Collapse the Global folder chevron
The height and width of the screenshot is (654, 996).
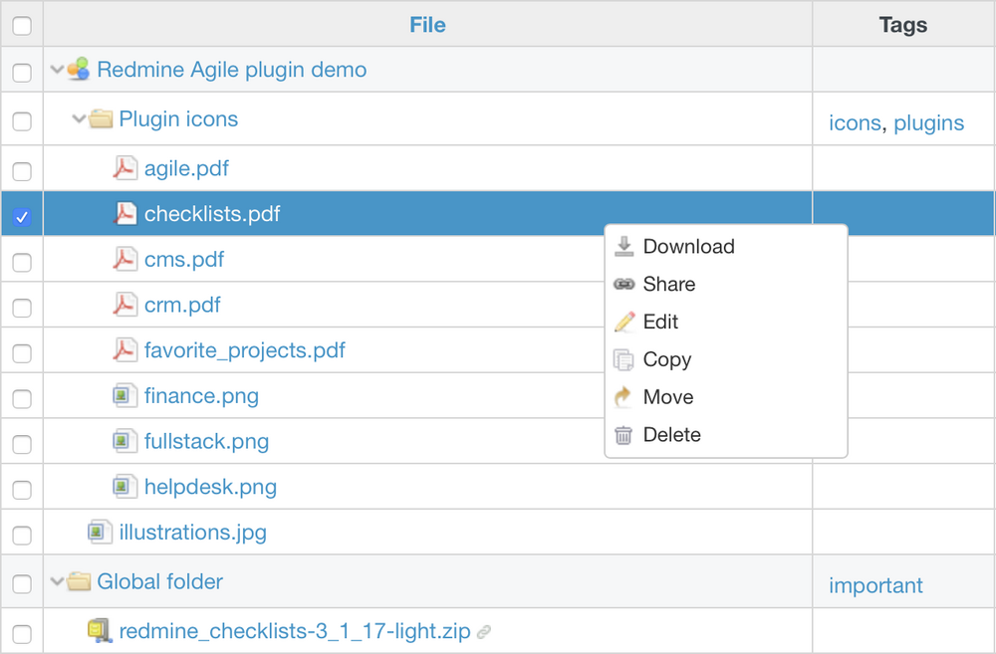[57, 581]
